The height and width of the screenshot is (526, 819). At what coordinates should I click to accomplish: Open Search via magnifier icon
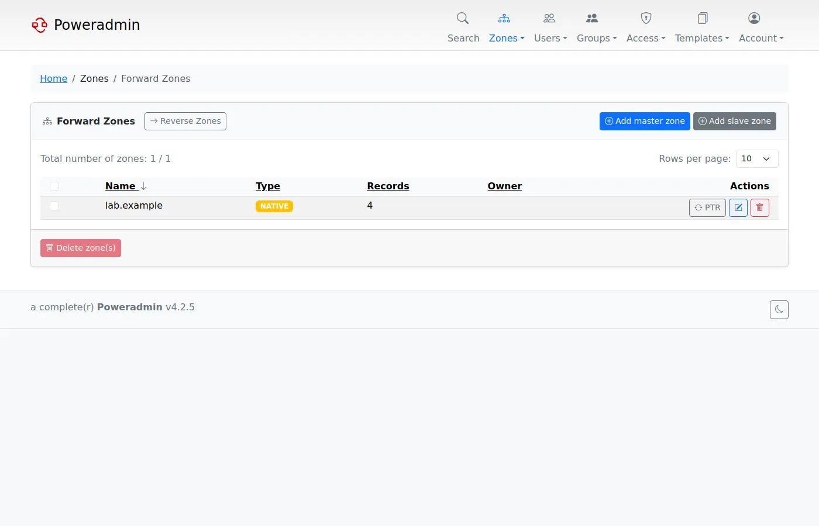tap(463, 18)
